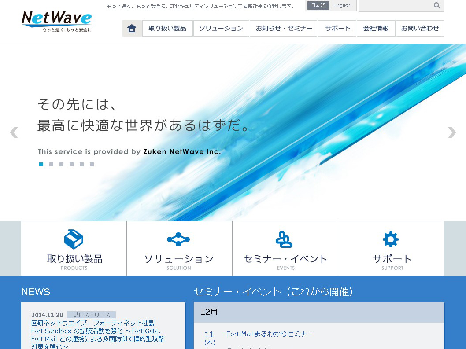Open お知らせ・セミナー navigation menu
466x349 pixels.
284,28
